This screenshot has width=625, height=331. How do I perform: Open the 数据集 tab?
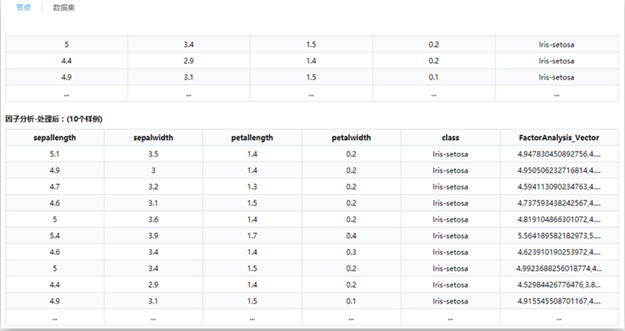(64, 8)
